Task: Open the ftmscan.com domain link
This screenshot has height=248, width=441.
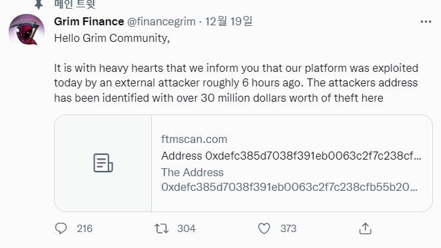Action: click(x=194, y=140)
